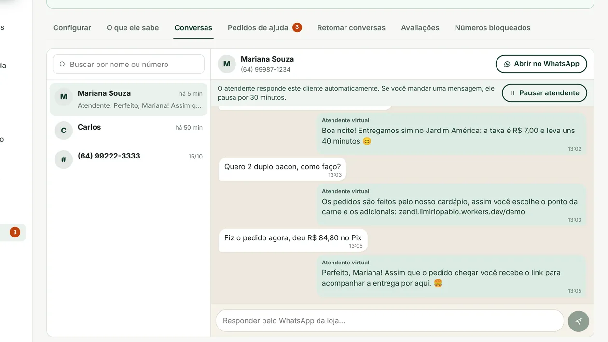Click Carlos's C avatar
608x342 pixels.
pyautogui.click(x=64, y=131)
